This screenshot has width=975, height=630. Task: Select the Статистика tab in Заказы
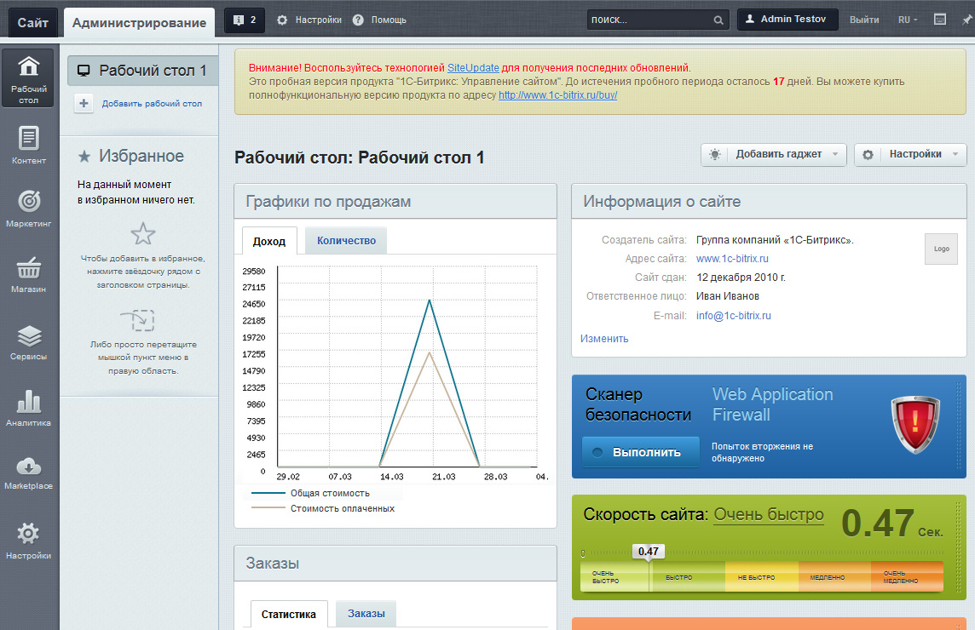click(289, 615)
